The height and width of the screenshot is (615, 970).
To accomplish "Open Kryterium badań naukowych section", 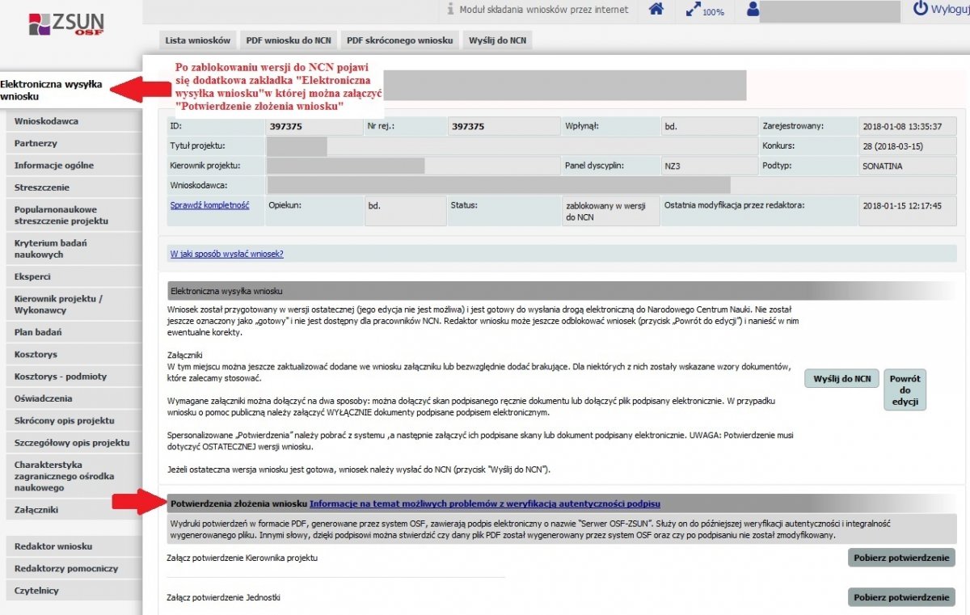I will tap(74, 249).
